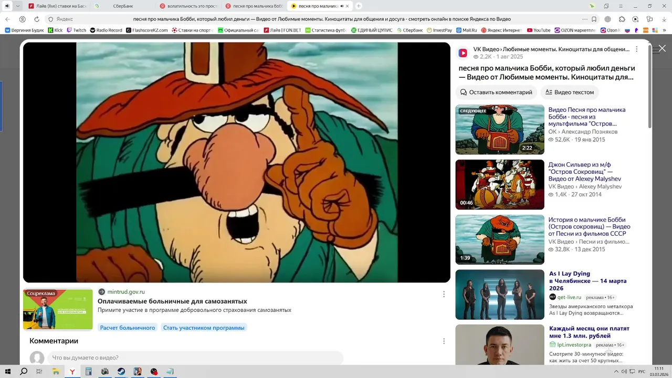Close the active 'песня про мальчика' tab
The height and width of the screenshot is (378, 672).
347,6
